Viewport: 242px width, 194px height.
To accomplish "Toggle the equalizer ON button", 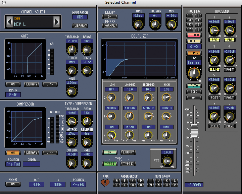I will [109, 152].
